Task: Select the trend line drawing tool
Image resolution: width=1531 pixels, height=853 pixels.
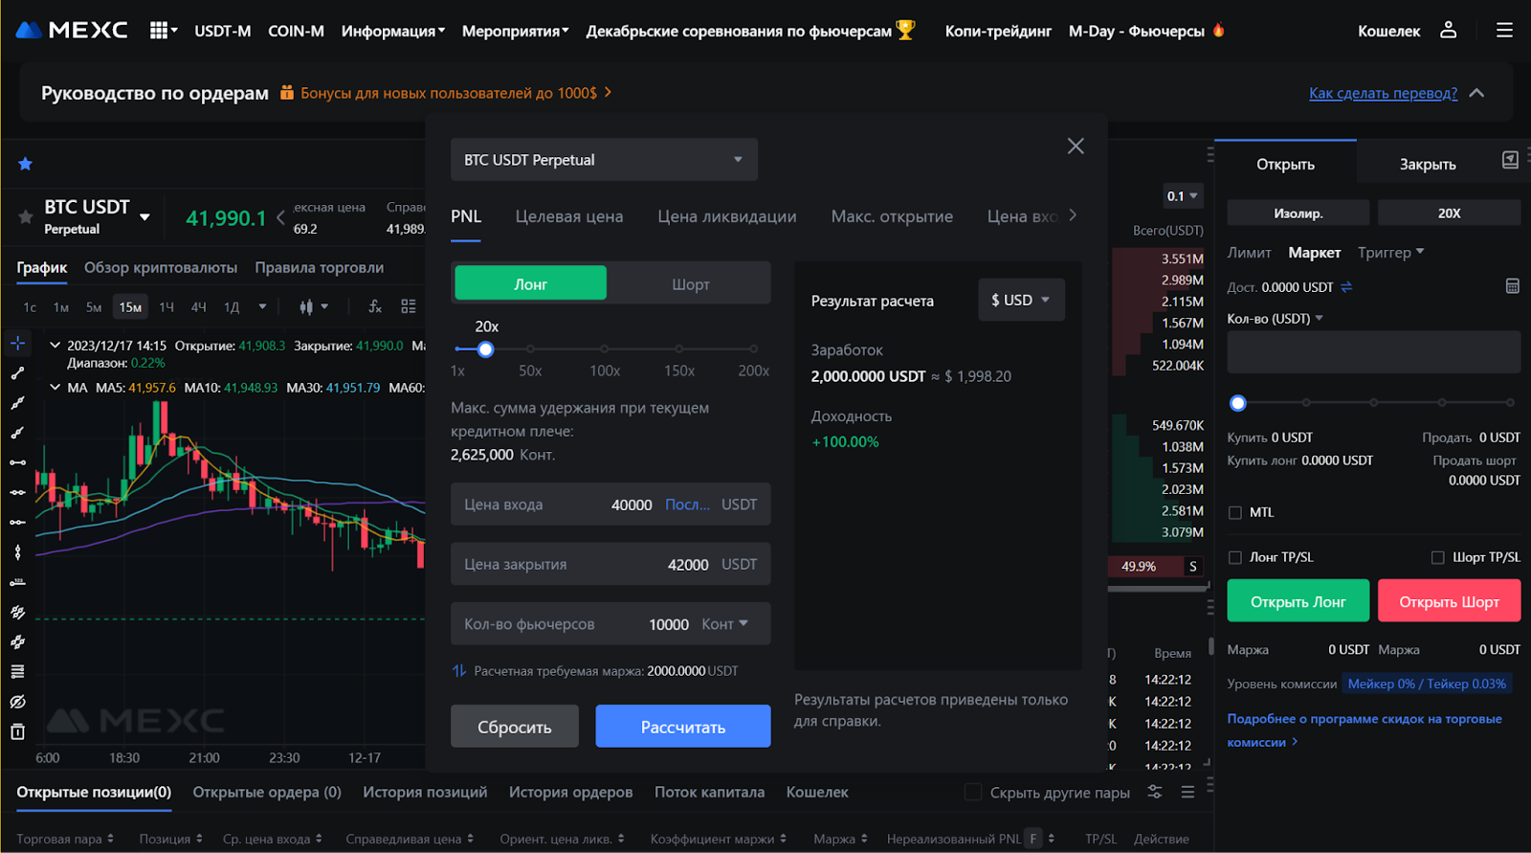Action: click(17, 373)
